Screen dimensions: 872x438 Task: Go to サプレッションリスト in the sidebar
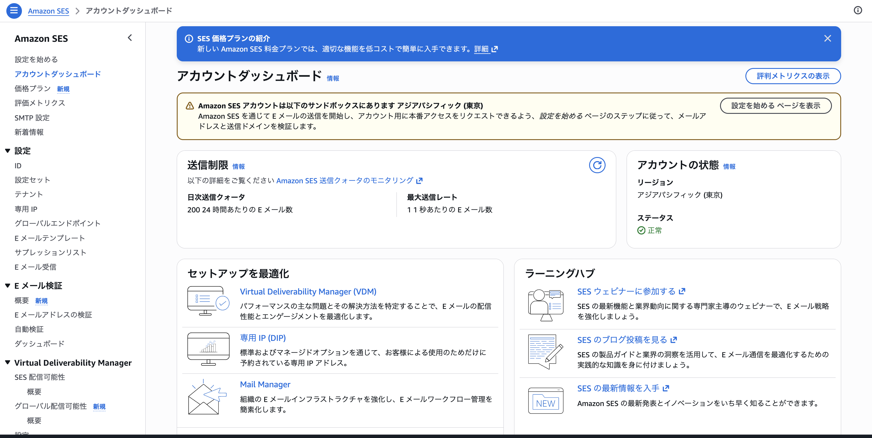[x=50, y=252]
